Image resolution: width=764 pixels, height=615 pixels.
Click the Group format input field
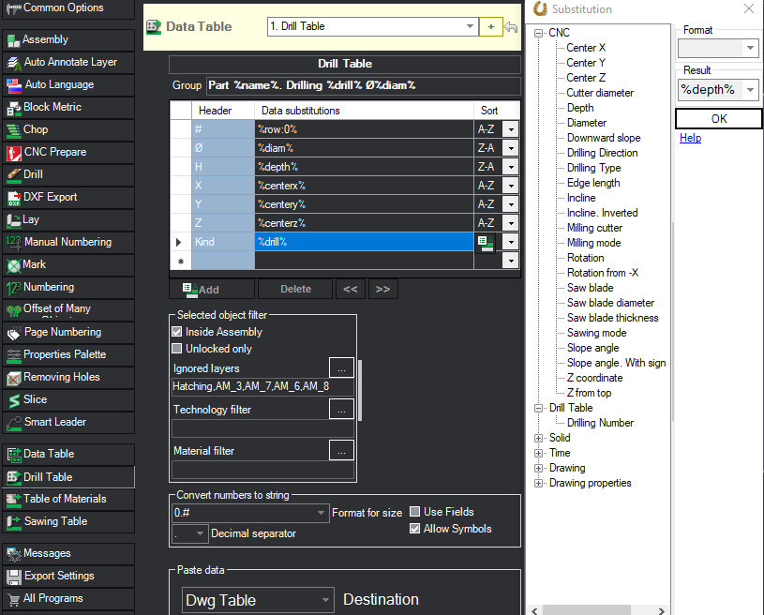364,85
